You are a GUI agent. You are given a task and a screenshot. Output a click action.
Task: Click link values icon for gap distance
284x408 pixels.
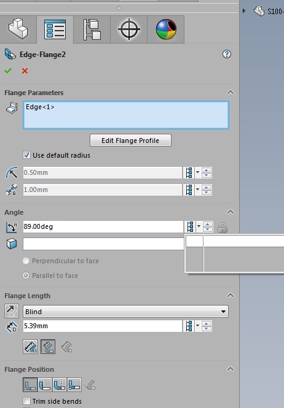tap(189, 190)
